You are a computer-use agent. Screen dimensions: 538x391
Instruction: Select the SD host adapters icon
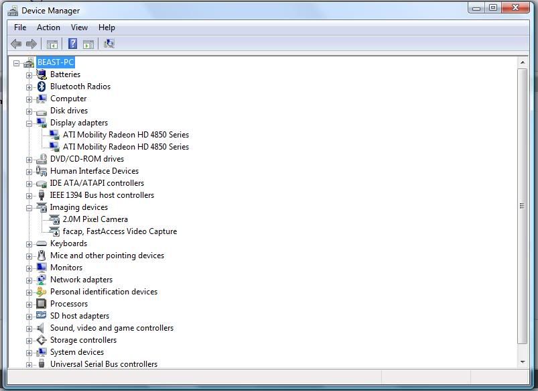[42, 315]
